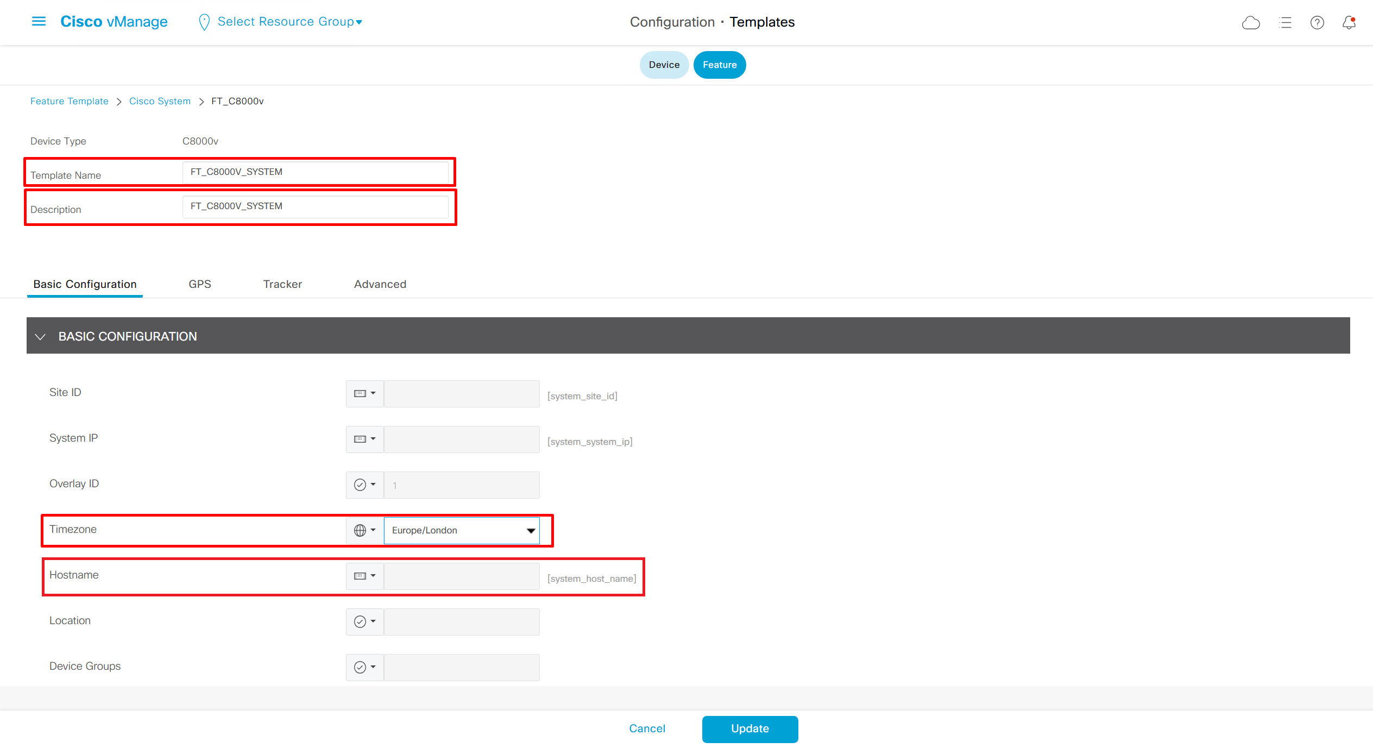Open the Select Resource Group dropdown

click(289, 22)
